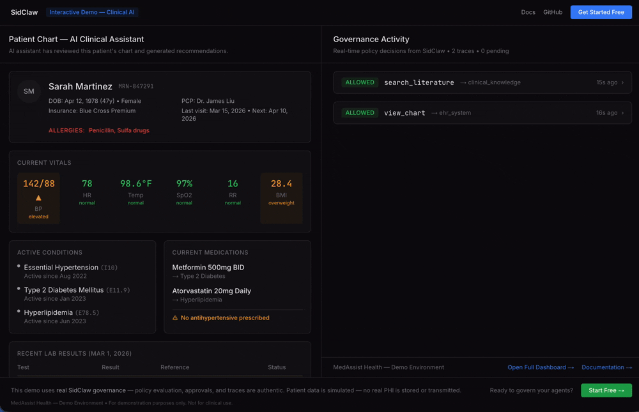This screenshot has width=639, height=412.
Task: Click the BMI 28.4 overweight tile
Action: 281,198
